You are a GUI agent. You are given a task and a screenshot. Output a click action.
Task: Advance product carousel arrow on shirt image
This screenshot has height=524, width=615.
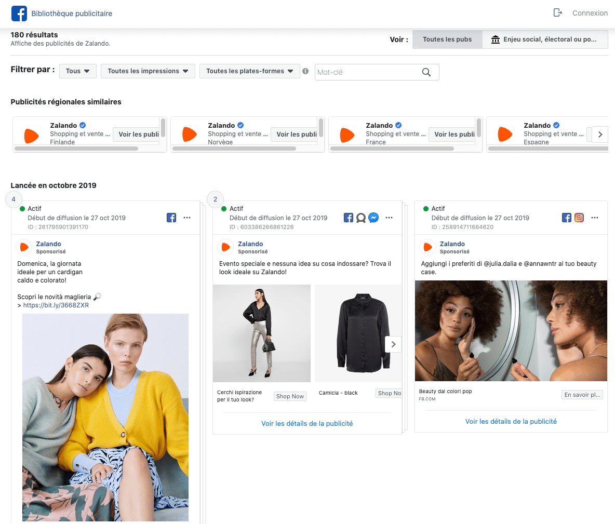[x=393, y=344]
